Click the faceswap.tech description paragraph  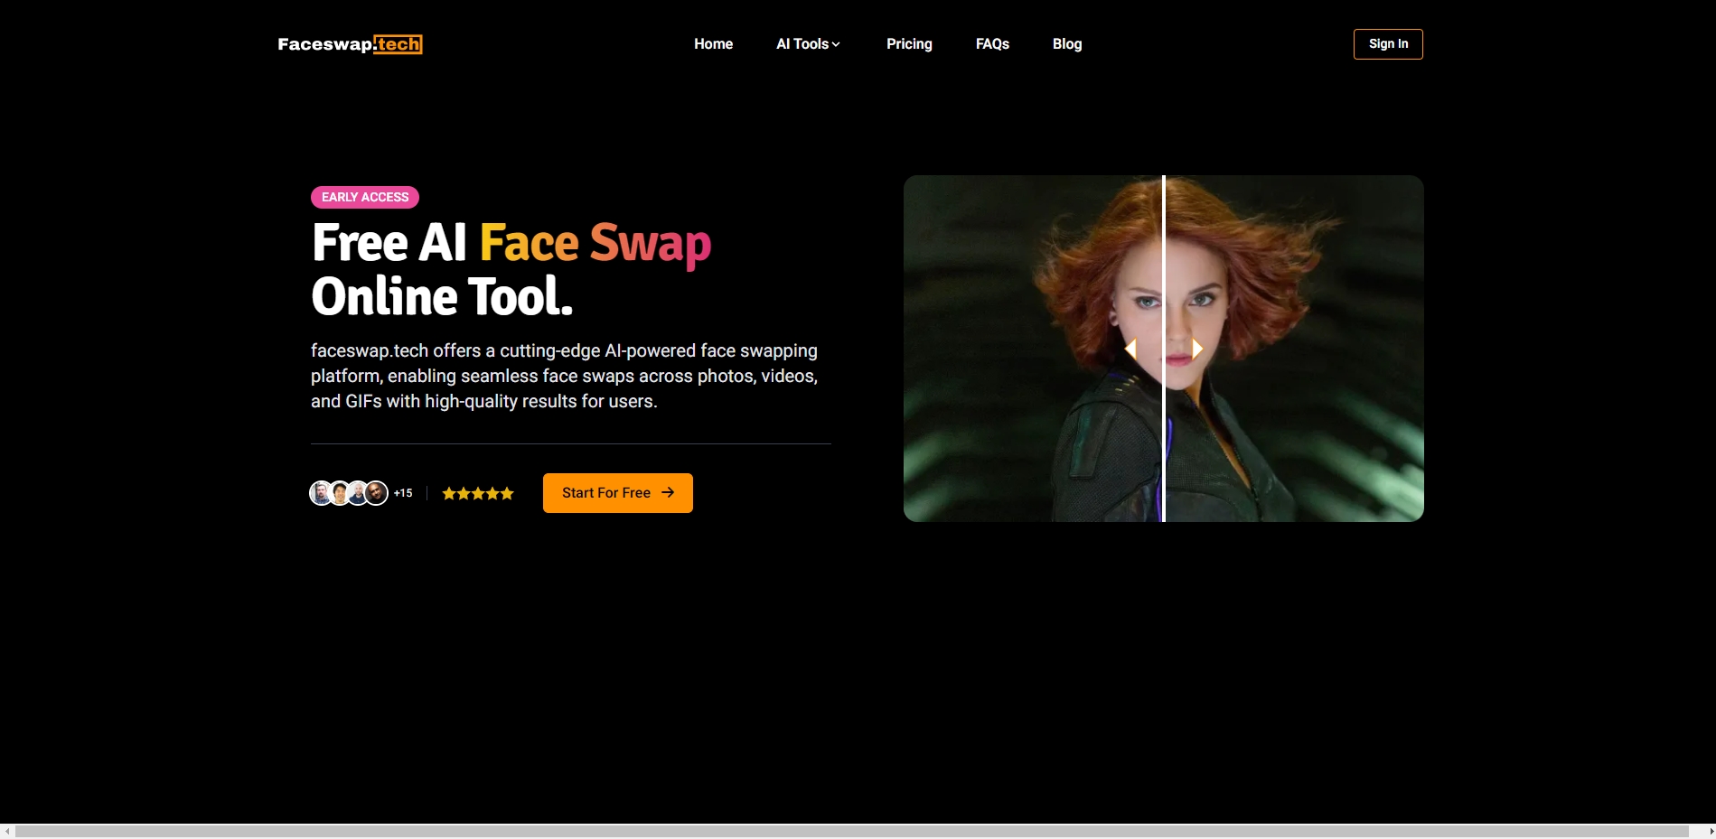click(565, 376)
